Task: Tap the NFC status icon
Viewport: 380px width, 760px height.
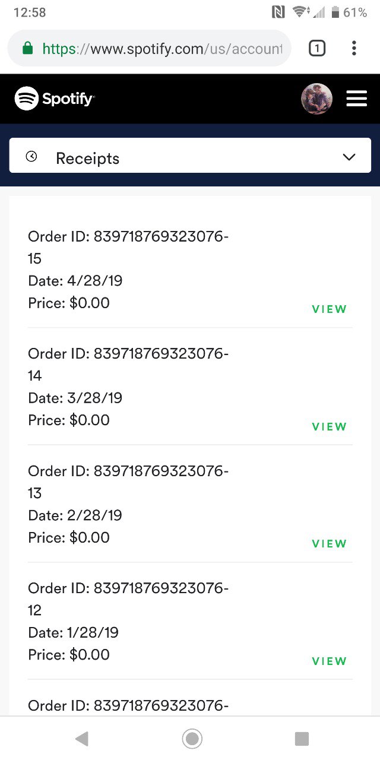Action: pyautogui.click(x=278, y=12)
